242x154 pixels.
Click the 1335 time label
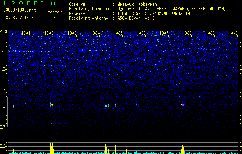pos(118,33)
